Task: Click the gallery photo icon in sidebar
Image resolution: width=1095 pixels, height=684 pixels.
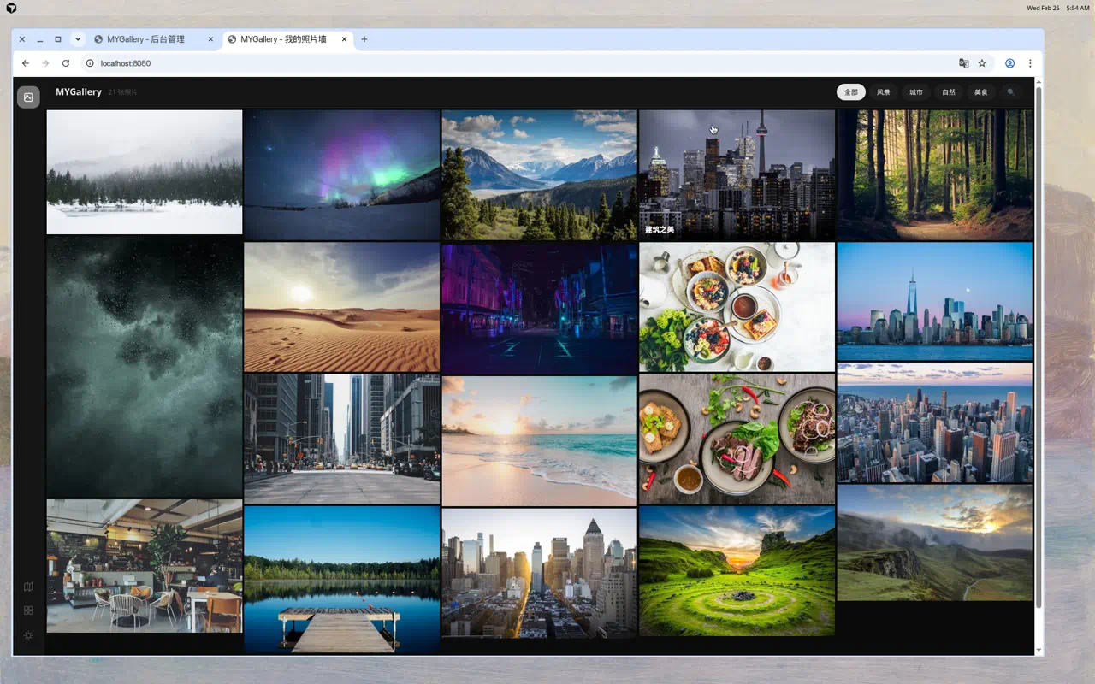Action: coord(28,97)
